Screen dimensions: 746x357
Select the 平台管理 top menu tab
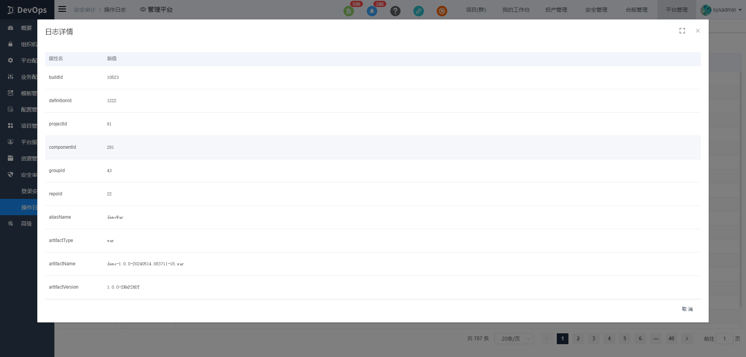[676, 10]
